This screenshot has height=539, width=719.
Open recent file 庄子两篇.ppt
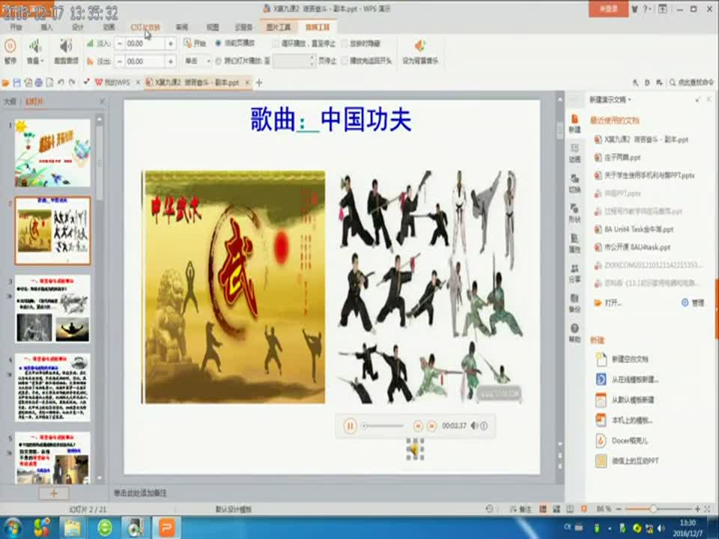tap(622, 158)
